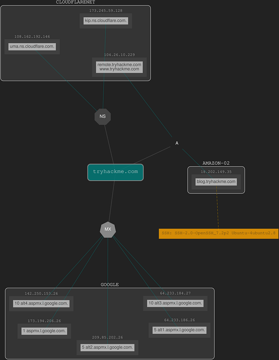Click IP address 18.202.149.35
Image resolution: width=279 pixels, height=360 pixels.
click(216, 172)
